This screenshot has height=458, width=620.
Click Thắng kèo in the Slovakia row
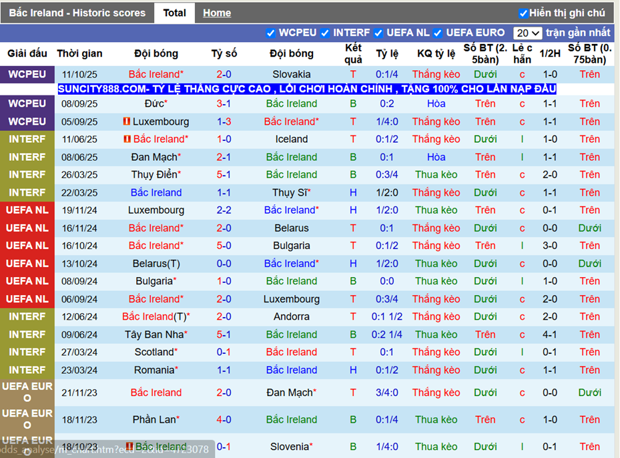tap(436, 74)
